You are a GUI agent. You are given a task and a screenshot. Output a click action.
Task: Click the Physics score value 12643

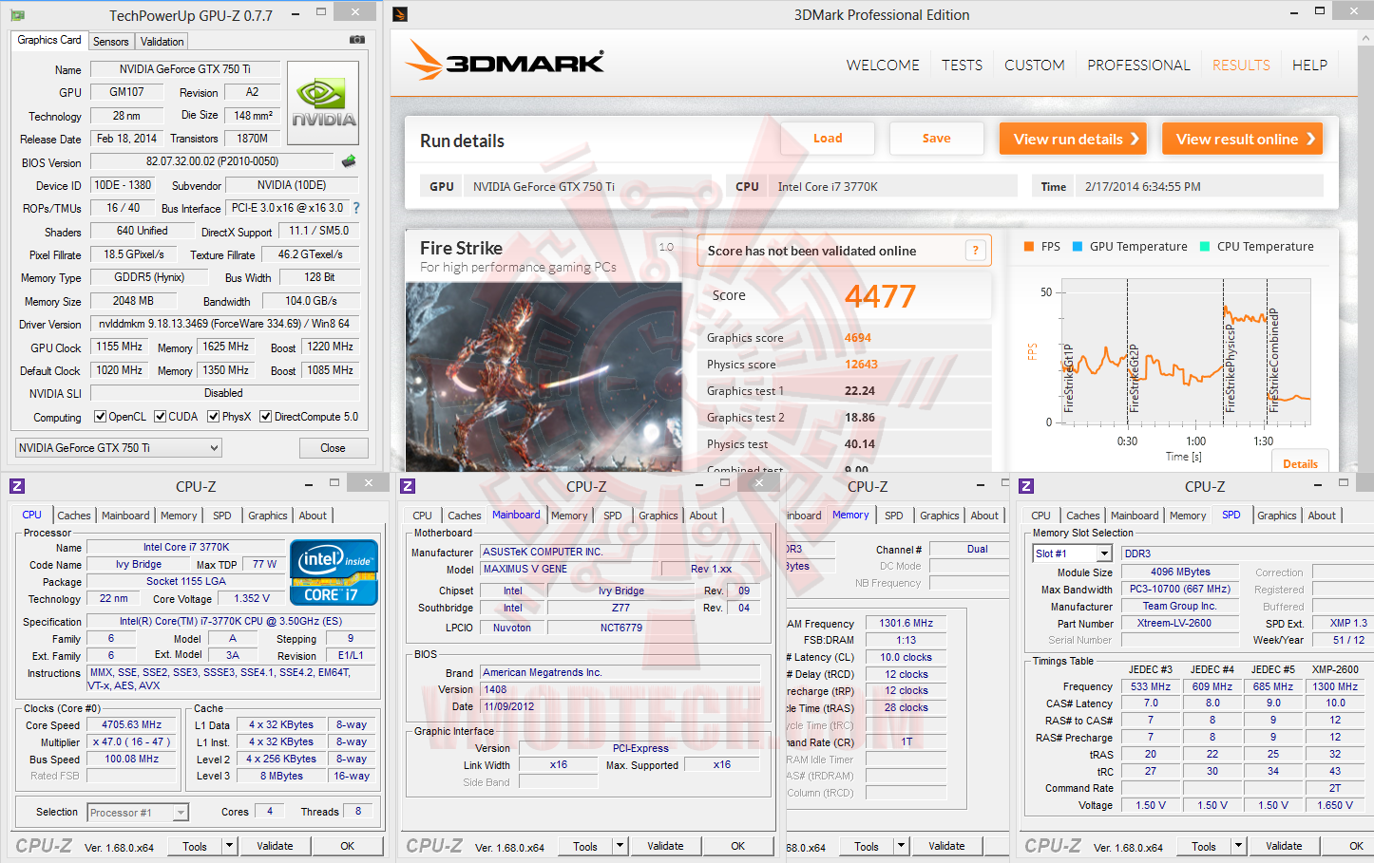(x=861, y=365)
